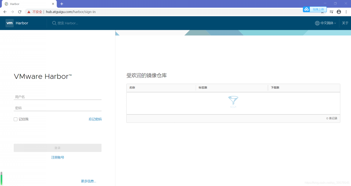Viewport: 351px width, 186px height.
Task: Focus the 密码 password input field
Action: click(58, 108)
